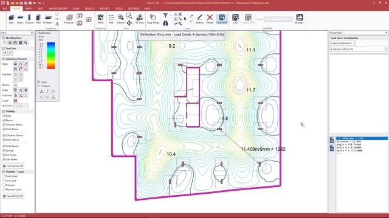Toggle the CAD/BMP display button
This screenshot has height=218, width=389.
coord(222,19)
